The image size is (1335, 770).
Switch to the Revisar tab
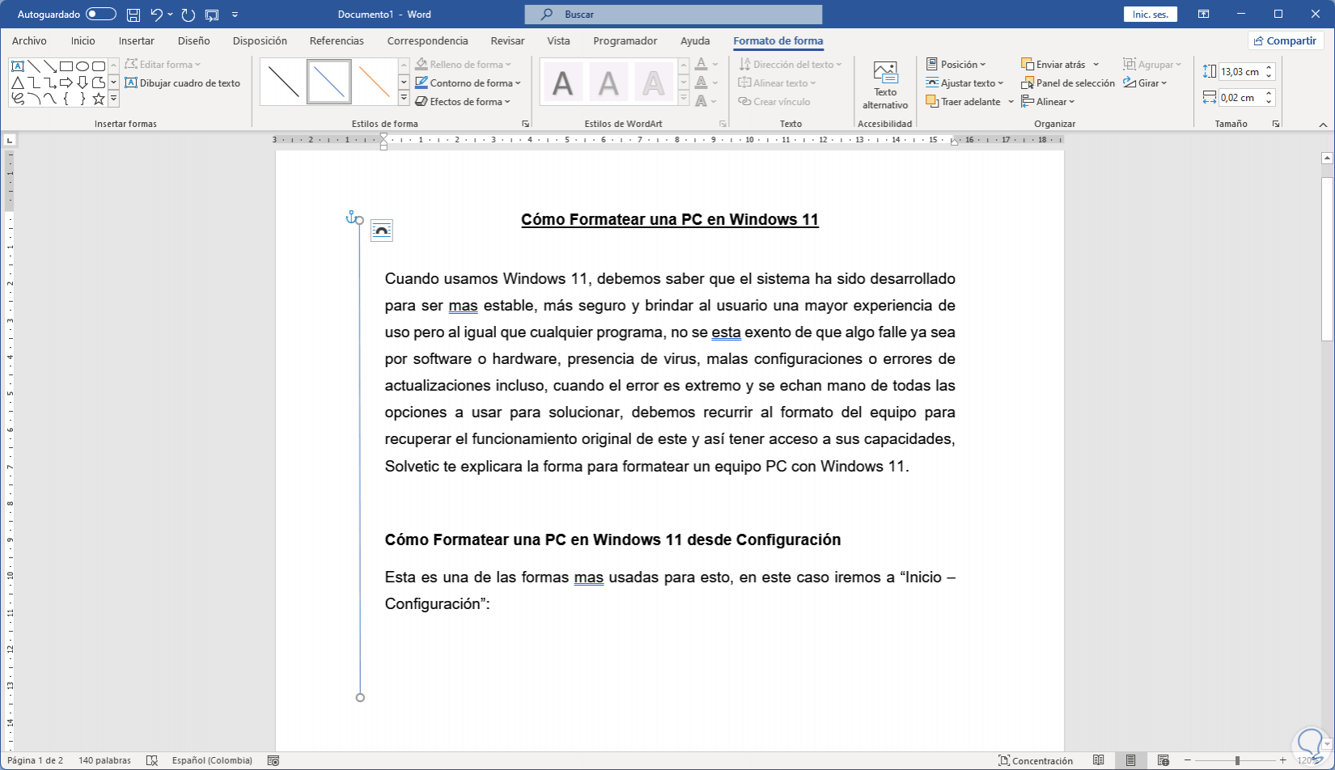point(507,41)
